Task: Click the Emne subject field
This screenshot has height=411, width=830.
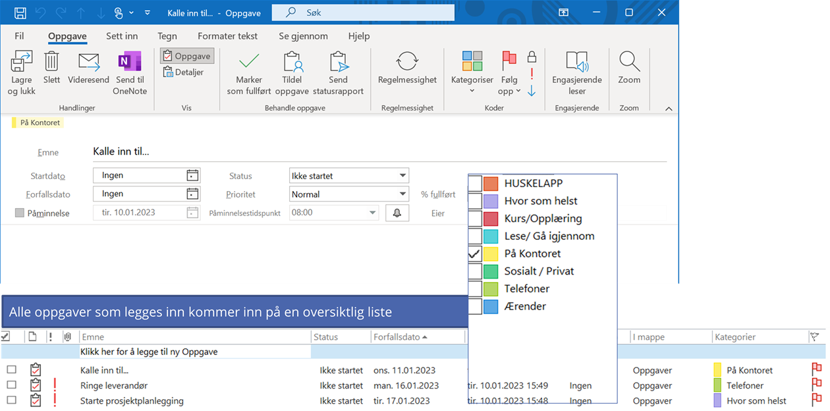Action: point(379,151)
